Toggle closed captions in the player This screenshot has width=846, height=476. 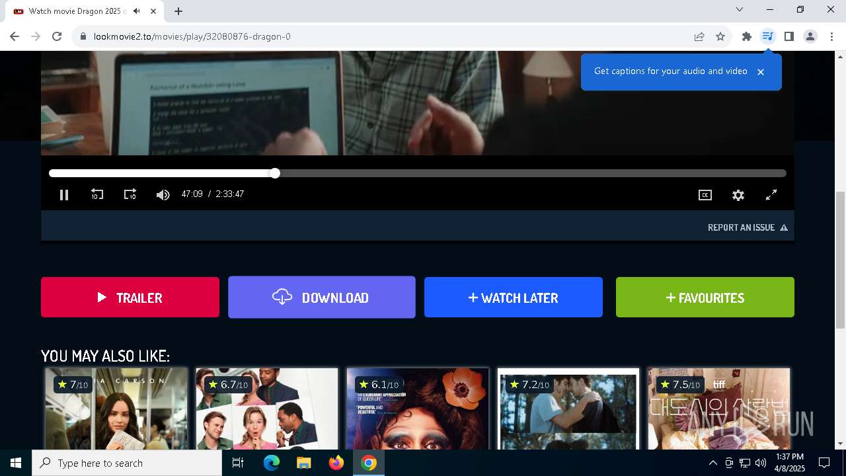(x=705, y=195)
